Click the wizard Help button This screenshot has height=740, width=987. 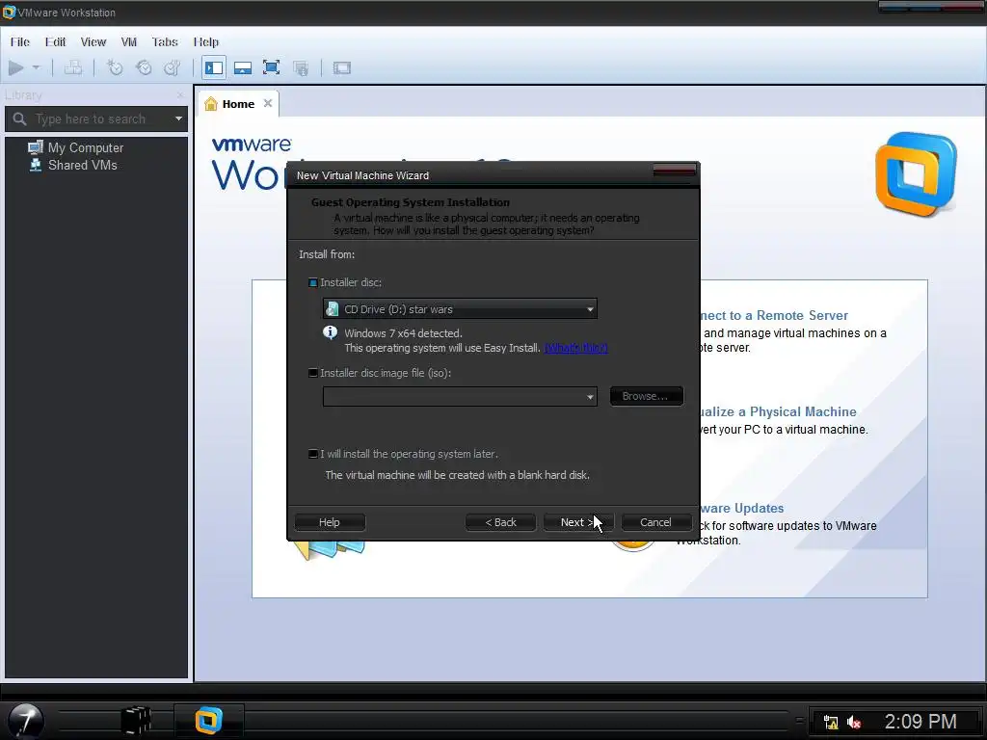click(330, 522)
